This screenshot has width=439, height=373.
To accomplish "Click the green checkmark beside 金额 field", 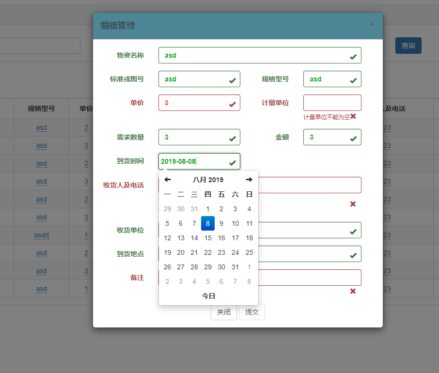I will [353, 137].
